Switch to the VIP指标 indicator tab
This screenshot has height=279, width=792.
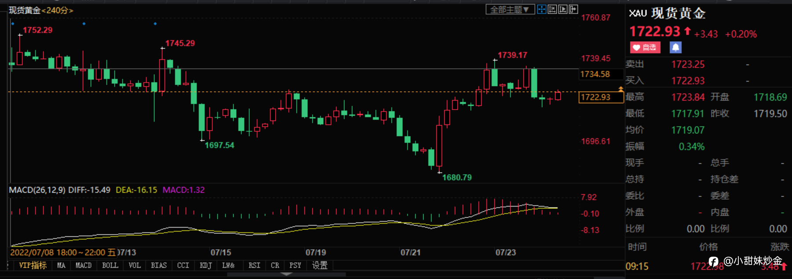(x=33, y=265)
